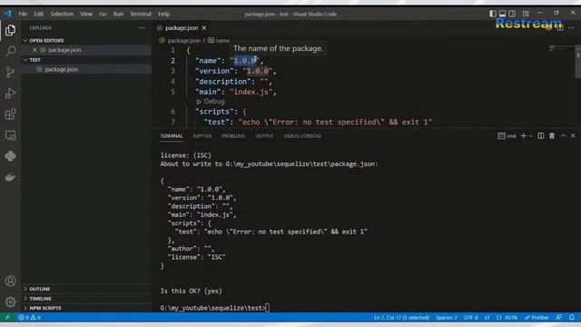
Task: Open the Go menu
Action: pos(103,14)
